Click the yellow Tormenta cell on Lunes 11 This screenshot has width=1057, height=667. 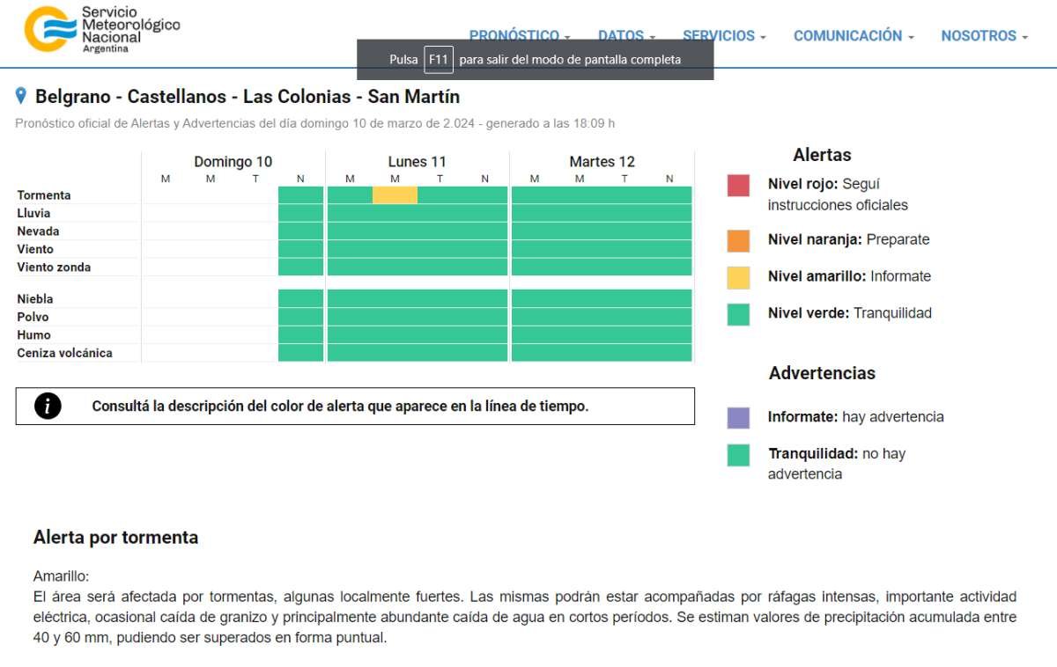coord(395,195)
